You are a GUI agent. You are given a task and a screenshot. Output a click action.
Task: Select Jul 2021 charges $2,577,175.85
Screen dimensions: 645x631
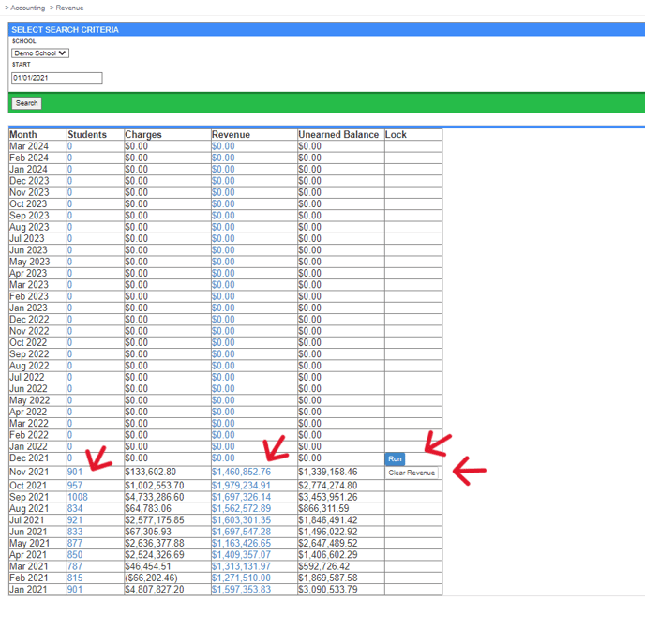[155, 520]
